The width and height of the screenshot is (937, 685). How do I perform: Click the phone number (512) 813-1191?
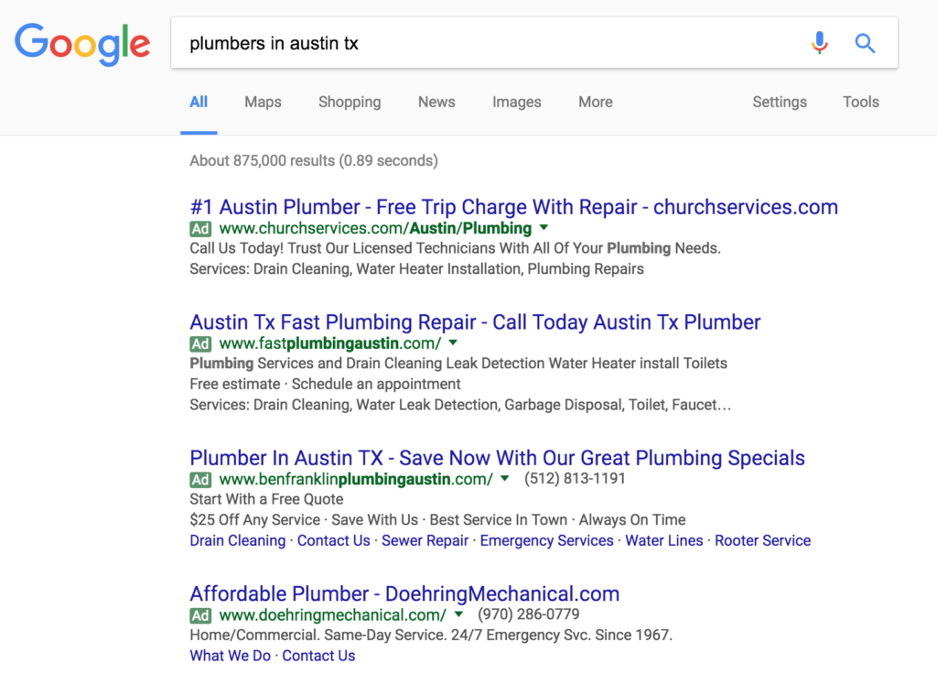(x=575, y=479)
